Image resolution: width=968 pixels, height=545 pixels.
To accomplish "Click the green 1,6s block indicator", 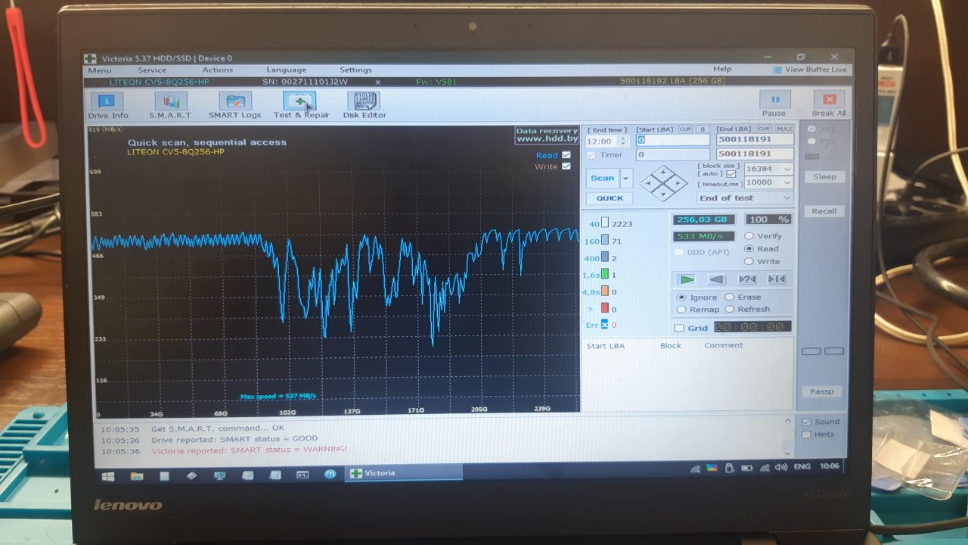I will (604, 275).
